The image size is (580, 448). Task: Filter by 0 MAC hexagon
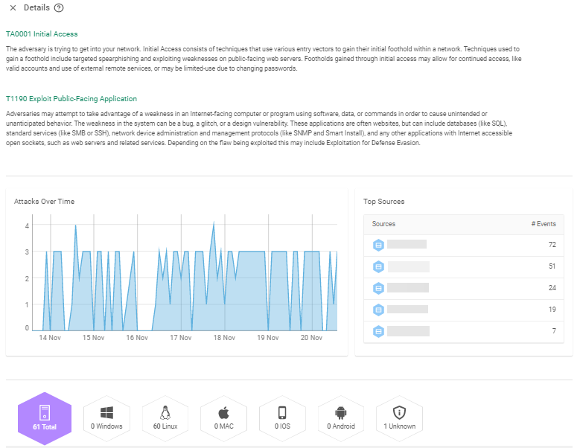click(x=223, y=417)
